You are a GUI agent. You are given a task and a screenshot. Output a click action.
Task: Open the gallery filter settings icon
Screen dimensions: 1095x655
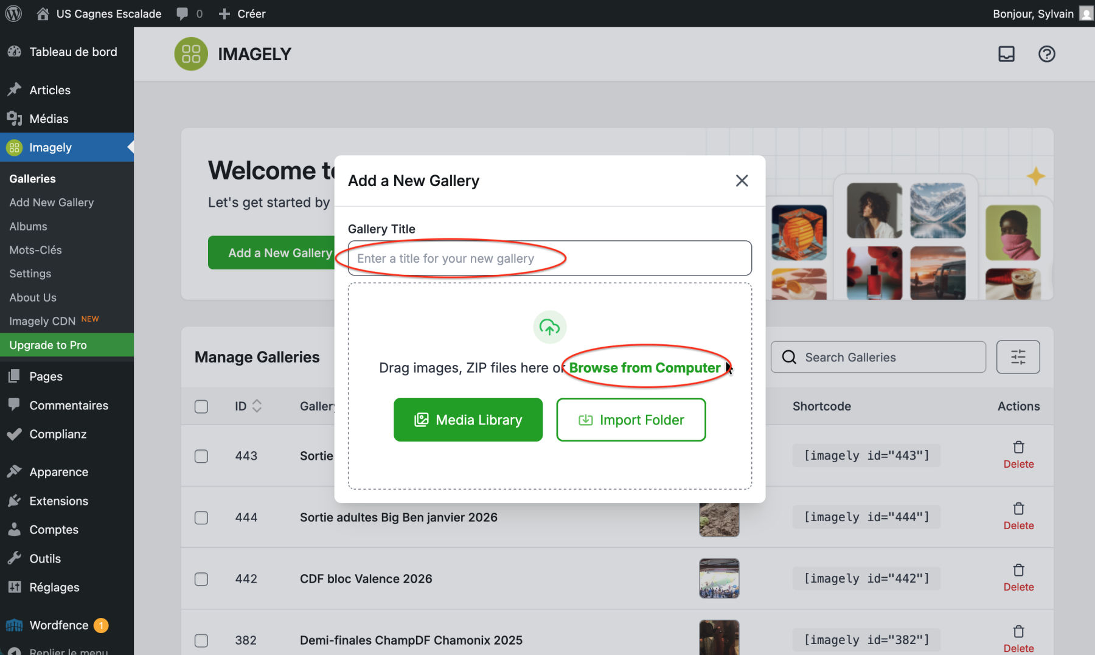point(1018,357)
